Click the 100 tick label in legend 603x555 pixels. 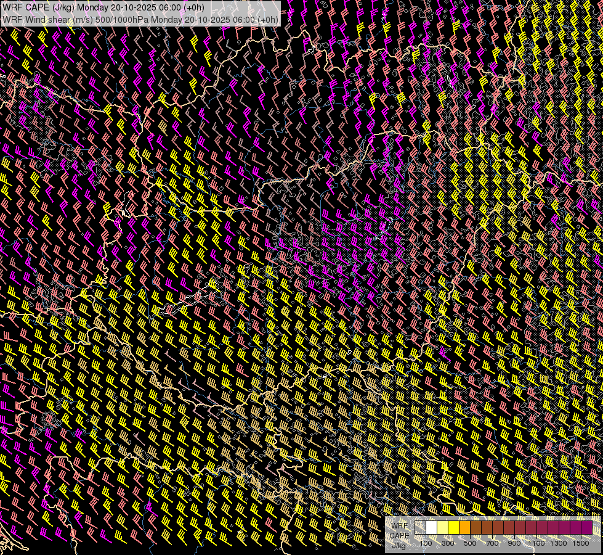point(426,543)
